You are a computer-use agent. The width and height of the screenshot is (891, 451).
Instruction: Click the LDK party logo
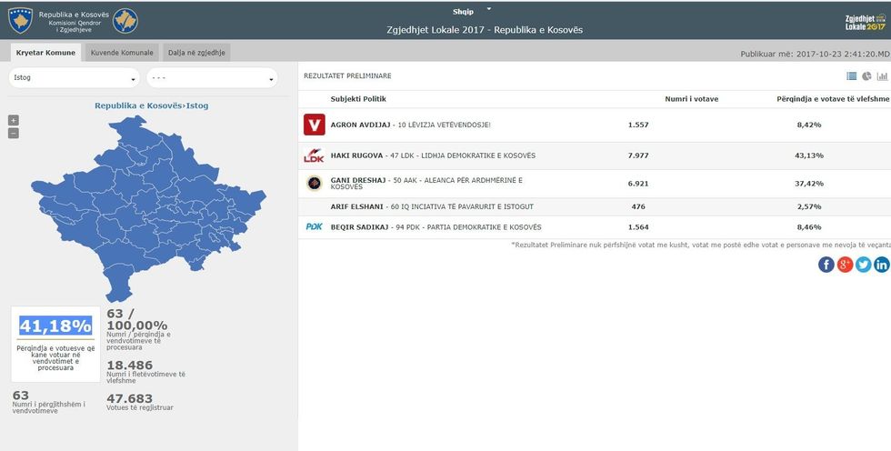click(314, 156)
